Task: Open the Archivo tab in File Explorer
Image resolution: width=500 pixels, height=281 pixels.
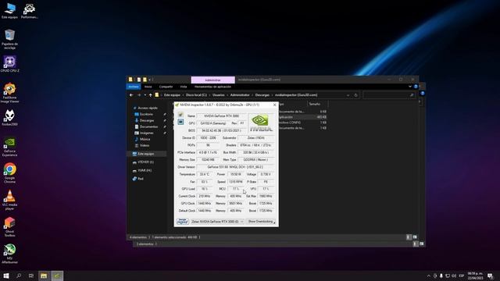Action: coord(134,87)
